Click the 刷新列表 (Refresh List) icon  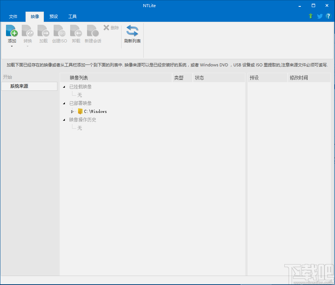point(132,31)
